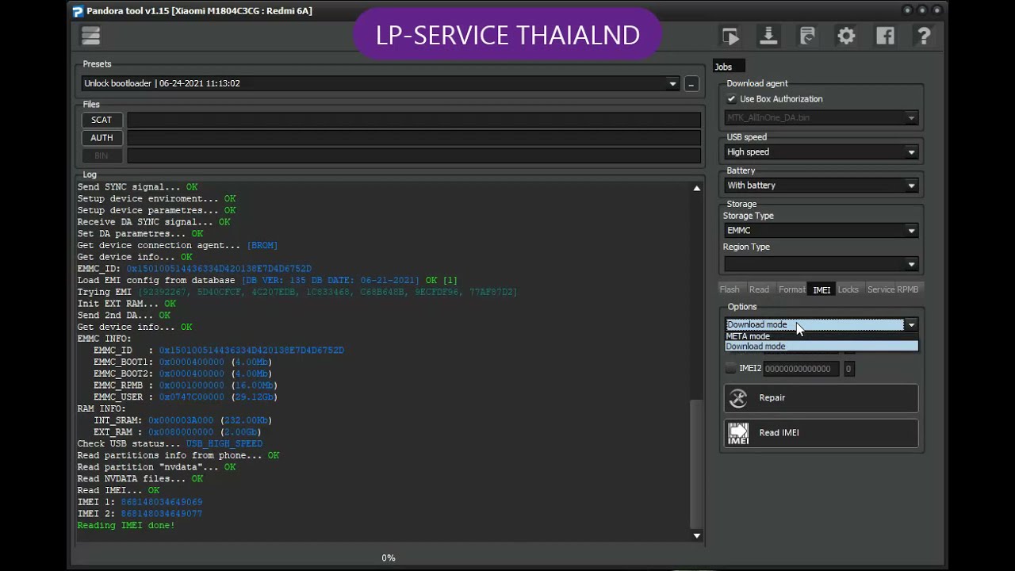Viewport: 1015px width, 571px height.
Task: Click the EMMC_USER 29.12Gb log entry
Action: pos(186,397)
